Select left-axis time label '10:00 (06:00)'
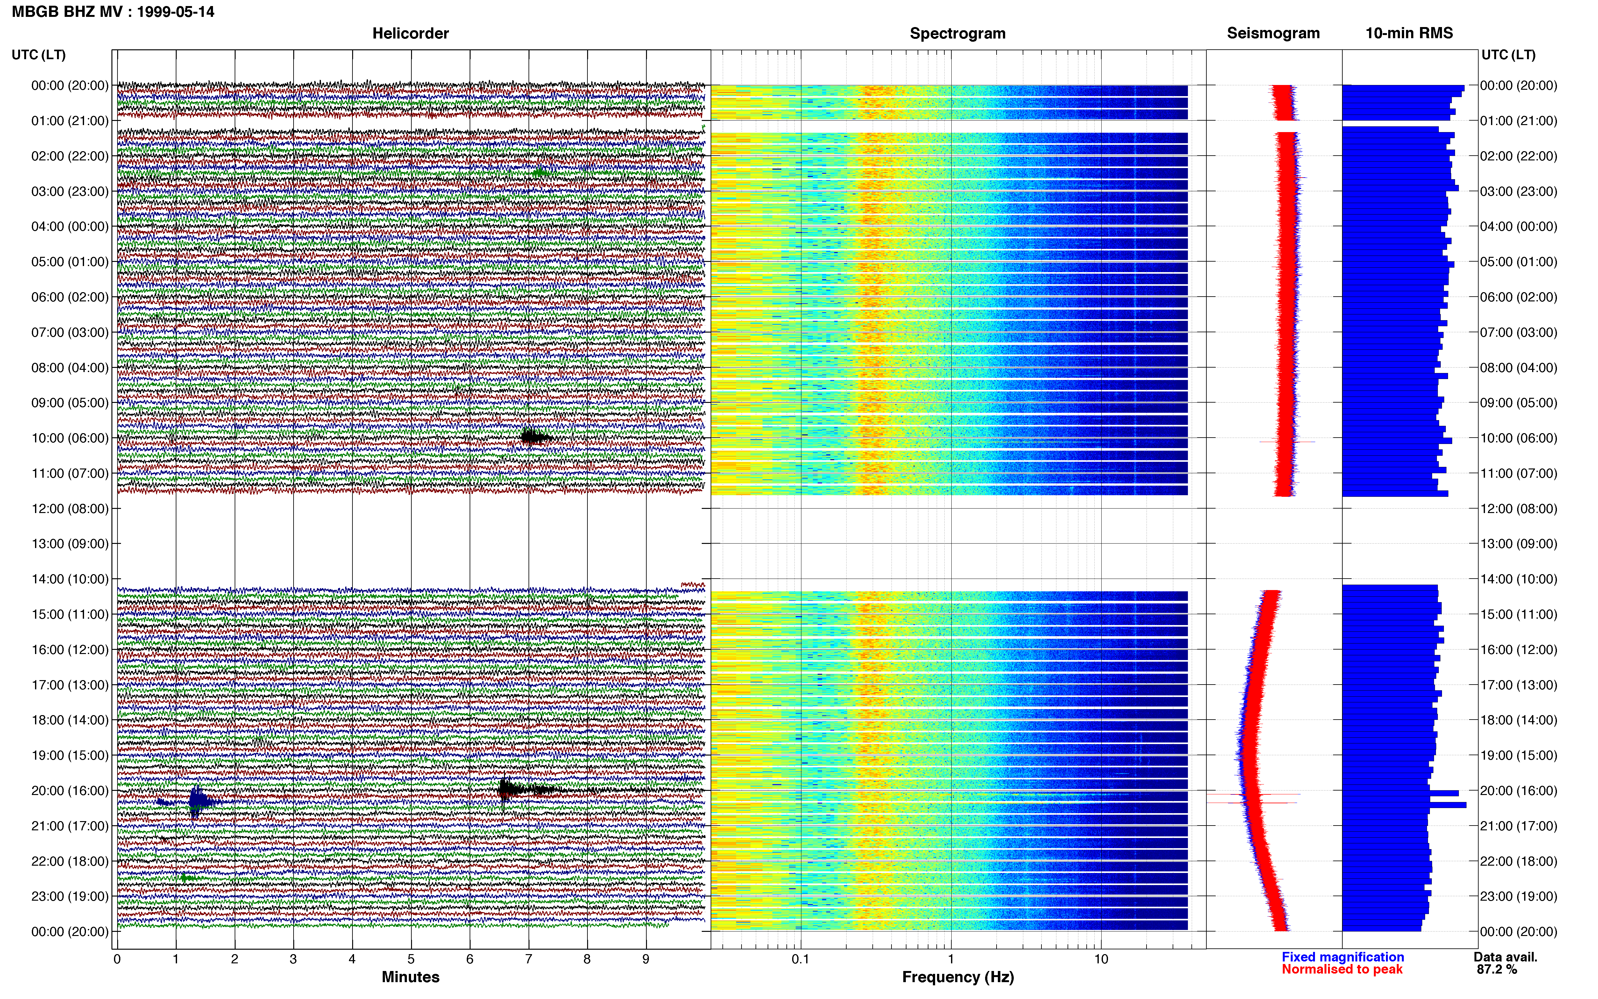Screen dimensions: 1598x999 pyautogui.click(x=70, y=438)
